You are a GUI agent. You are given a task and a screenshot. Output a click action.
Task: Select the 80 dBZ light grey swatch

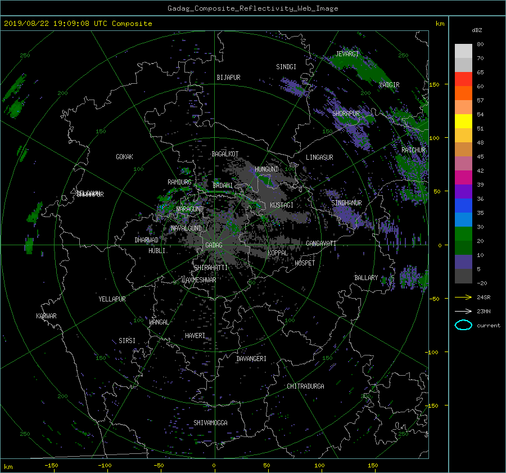tap(463, 51)
